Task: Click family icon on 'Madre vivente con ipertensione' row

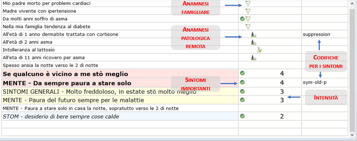Action: coord(248,11)
